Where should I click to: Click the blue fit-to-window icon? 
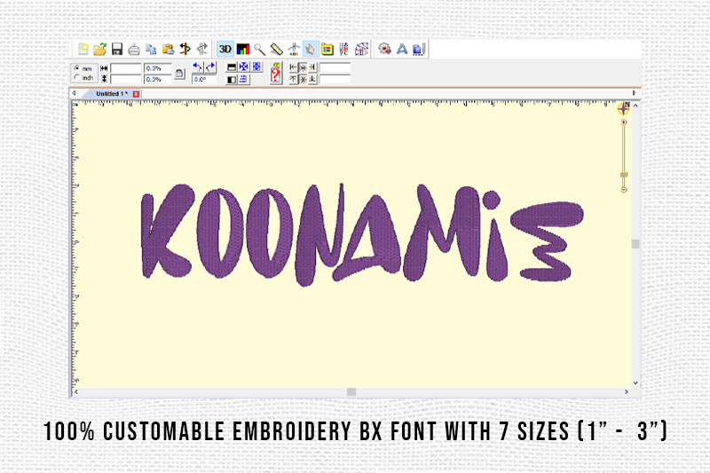click(x=256, y=67)
